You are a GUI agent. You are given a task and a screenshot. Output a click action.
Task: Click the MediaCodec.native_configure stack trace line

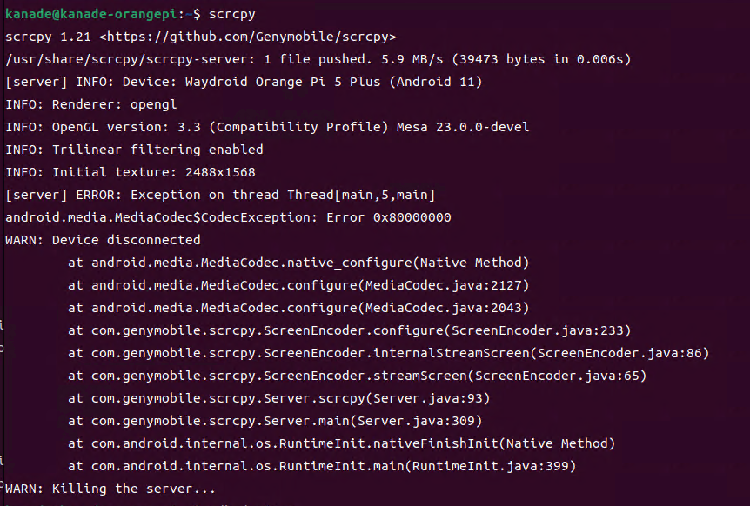coord(298,263)
